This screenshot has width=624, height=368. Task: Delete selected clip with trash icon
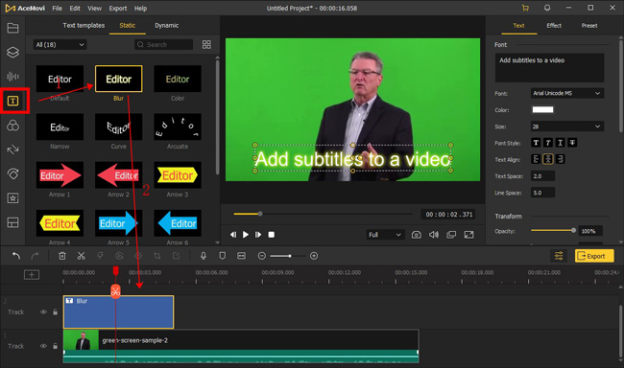point(62,256)
